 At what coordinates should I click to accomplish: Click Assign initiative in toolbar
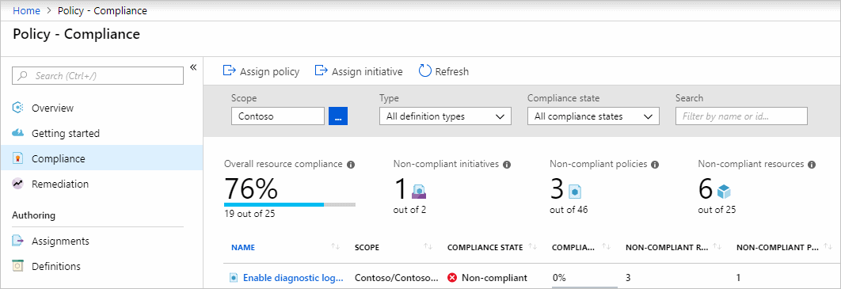tap(359, 70)
